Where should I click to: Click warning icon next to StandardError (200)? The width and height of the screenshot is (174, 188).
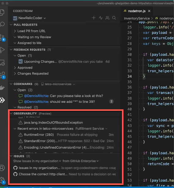[21, 141]
